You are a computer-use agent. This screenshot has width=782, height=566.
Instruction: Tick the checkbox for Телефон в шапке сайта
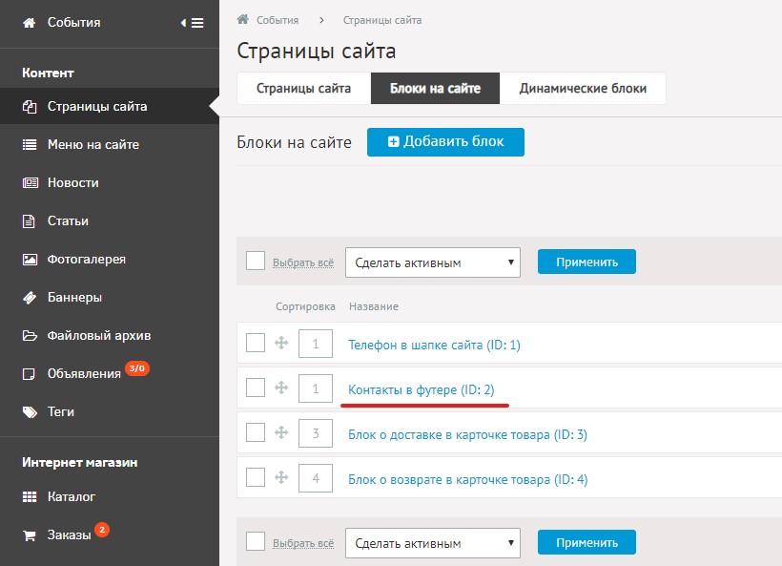point(255,342)
